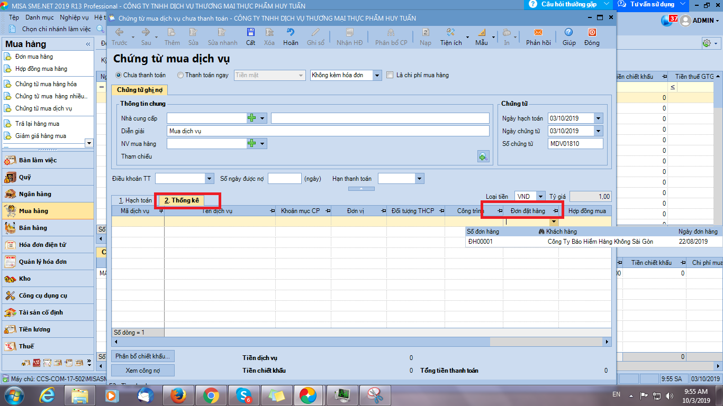The width and height of the screenshot is (723, 406).
Task: Select the Chưa thanh toán radio button
Action: 119,75
